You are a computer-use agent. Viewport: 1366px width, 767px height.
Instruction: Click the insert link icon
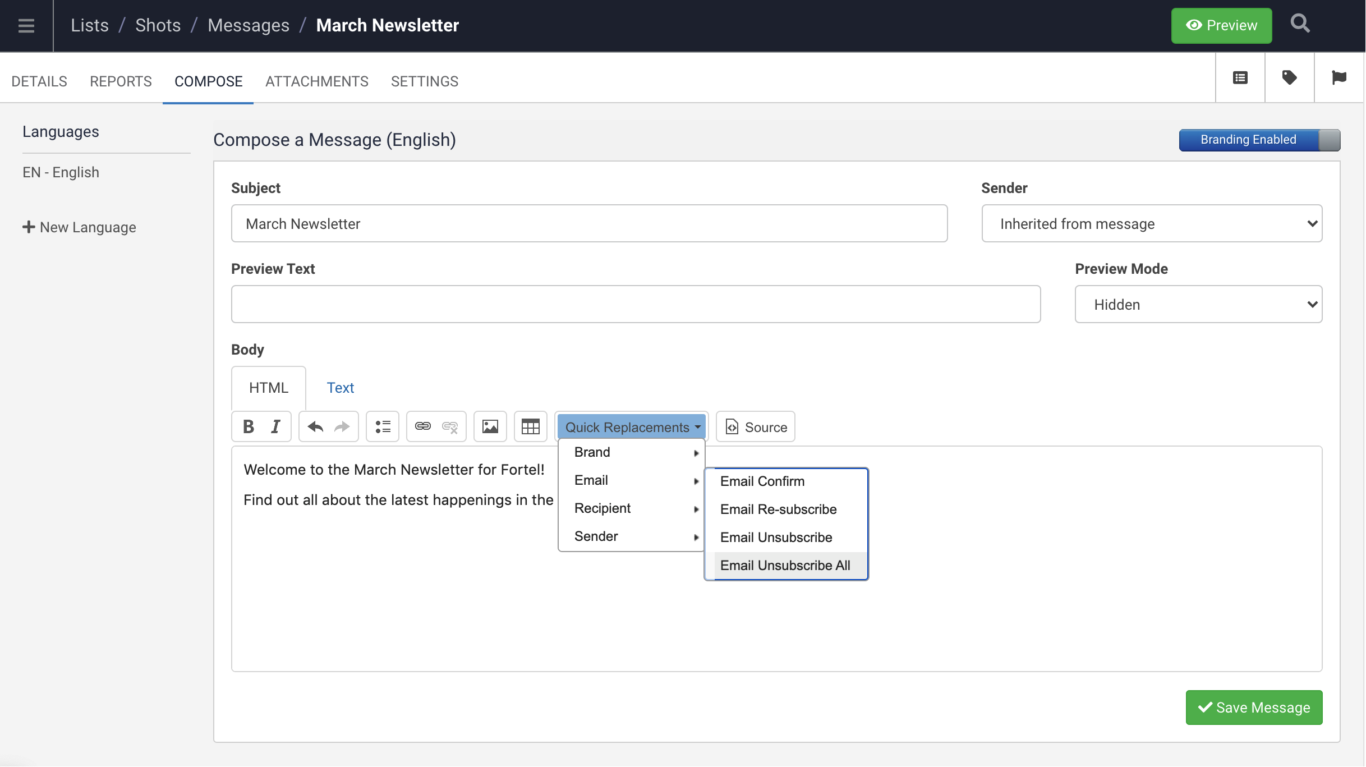pos(423,427)
